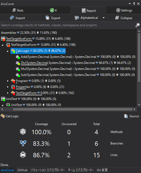Open Source for CalcLogic
This screenshot has height=173, width=141.
[x=132, y=116]
